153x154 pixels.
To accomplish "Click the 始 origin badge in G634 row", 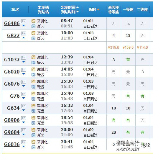I will [x=33, y=106].
